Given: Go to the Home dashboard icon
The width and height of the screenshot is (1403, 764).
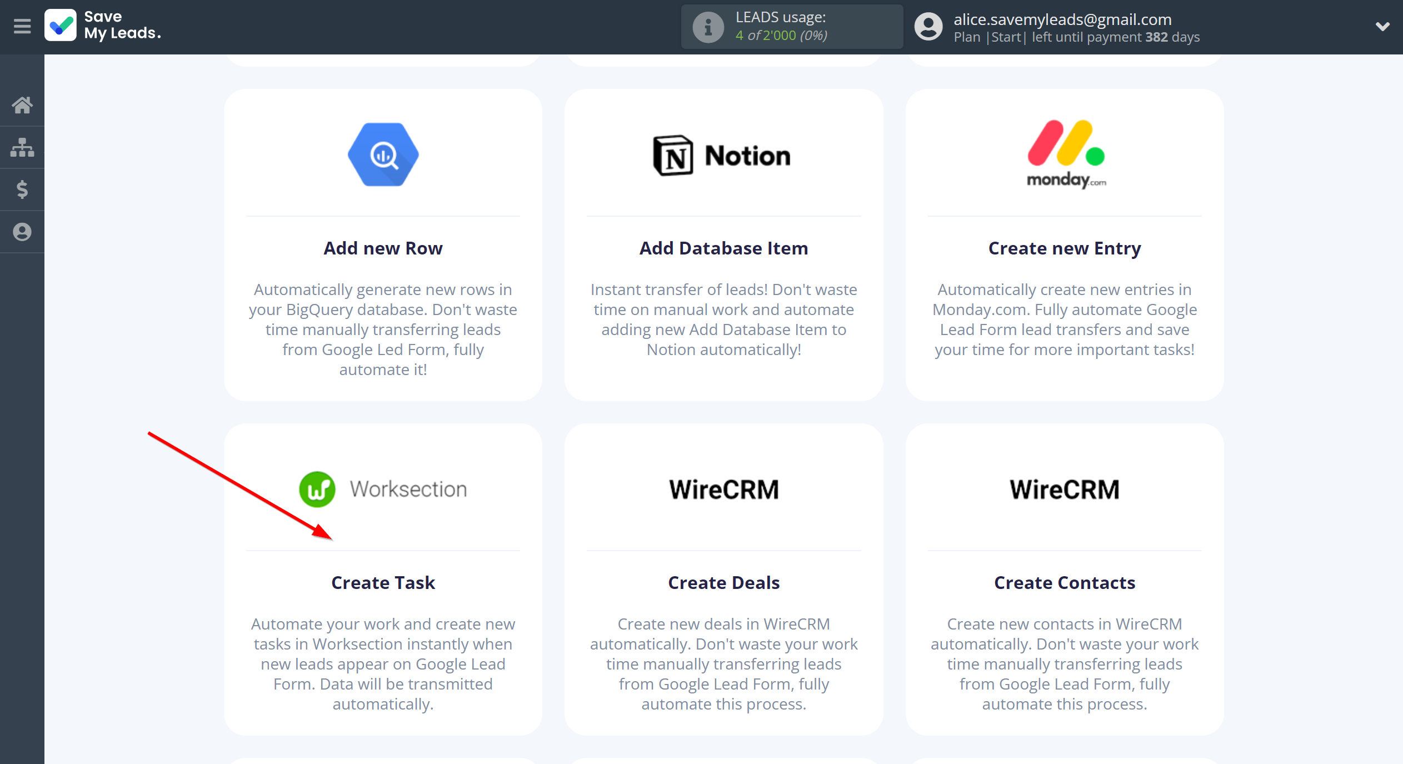Looking at the screenshot, I should coord(22,105).
